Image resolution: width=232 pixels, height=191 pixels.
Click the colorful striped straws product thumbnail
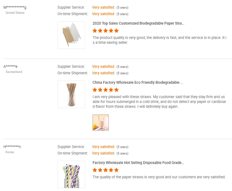pos(71,174)
